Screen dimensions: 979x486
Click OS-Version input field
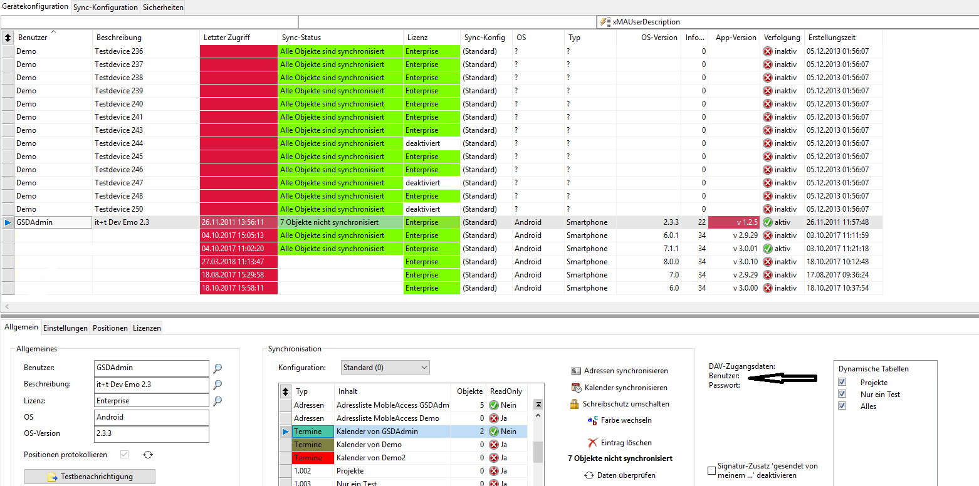tap(152, 433)
